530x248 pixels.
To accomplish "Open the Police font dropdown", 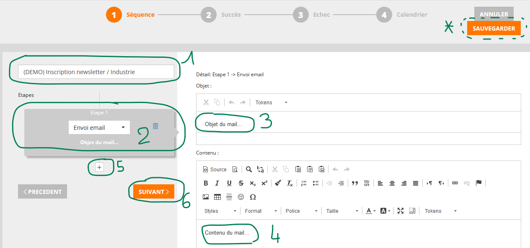I will pyautogui.click(x=302, y=211).
